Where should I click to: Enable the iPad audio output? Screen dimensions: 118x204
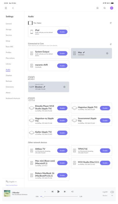point(62,32)
